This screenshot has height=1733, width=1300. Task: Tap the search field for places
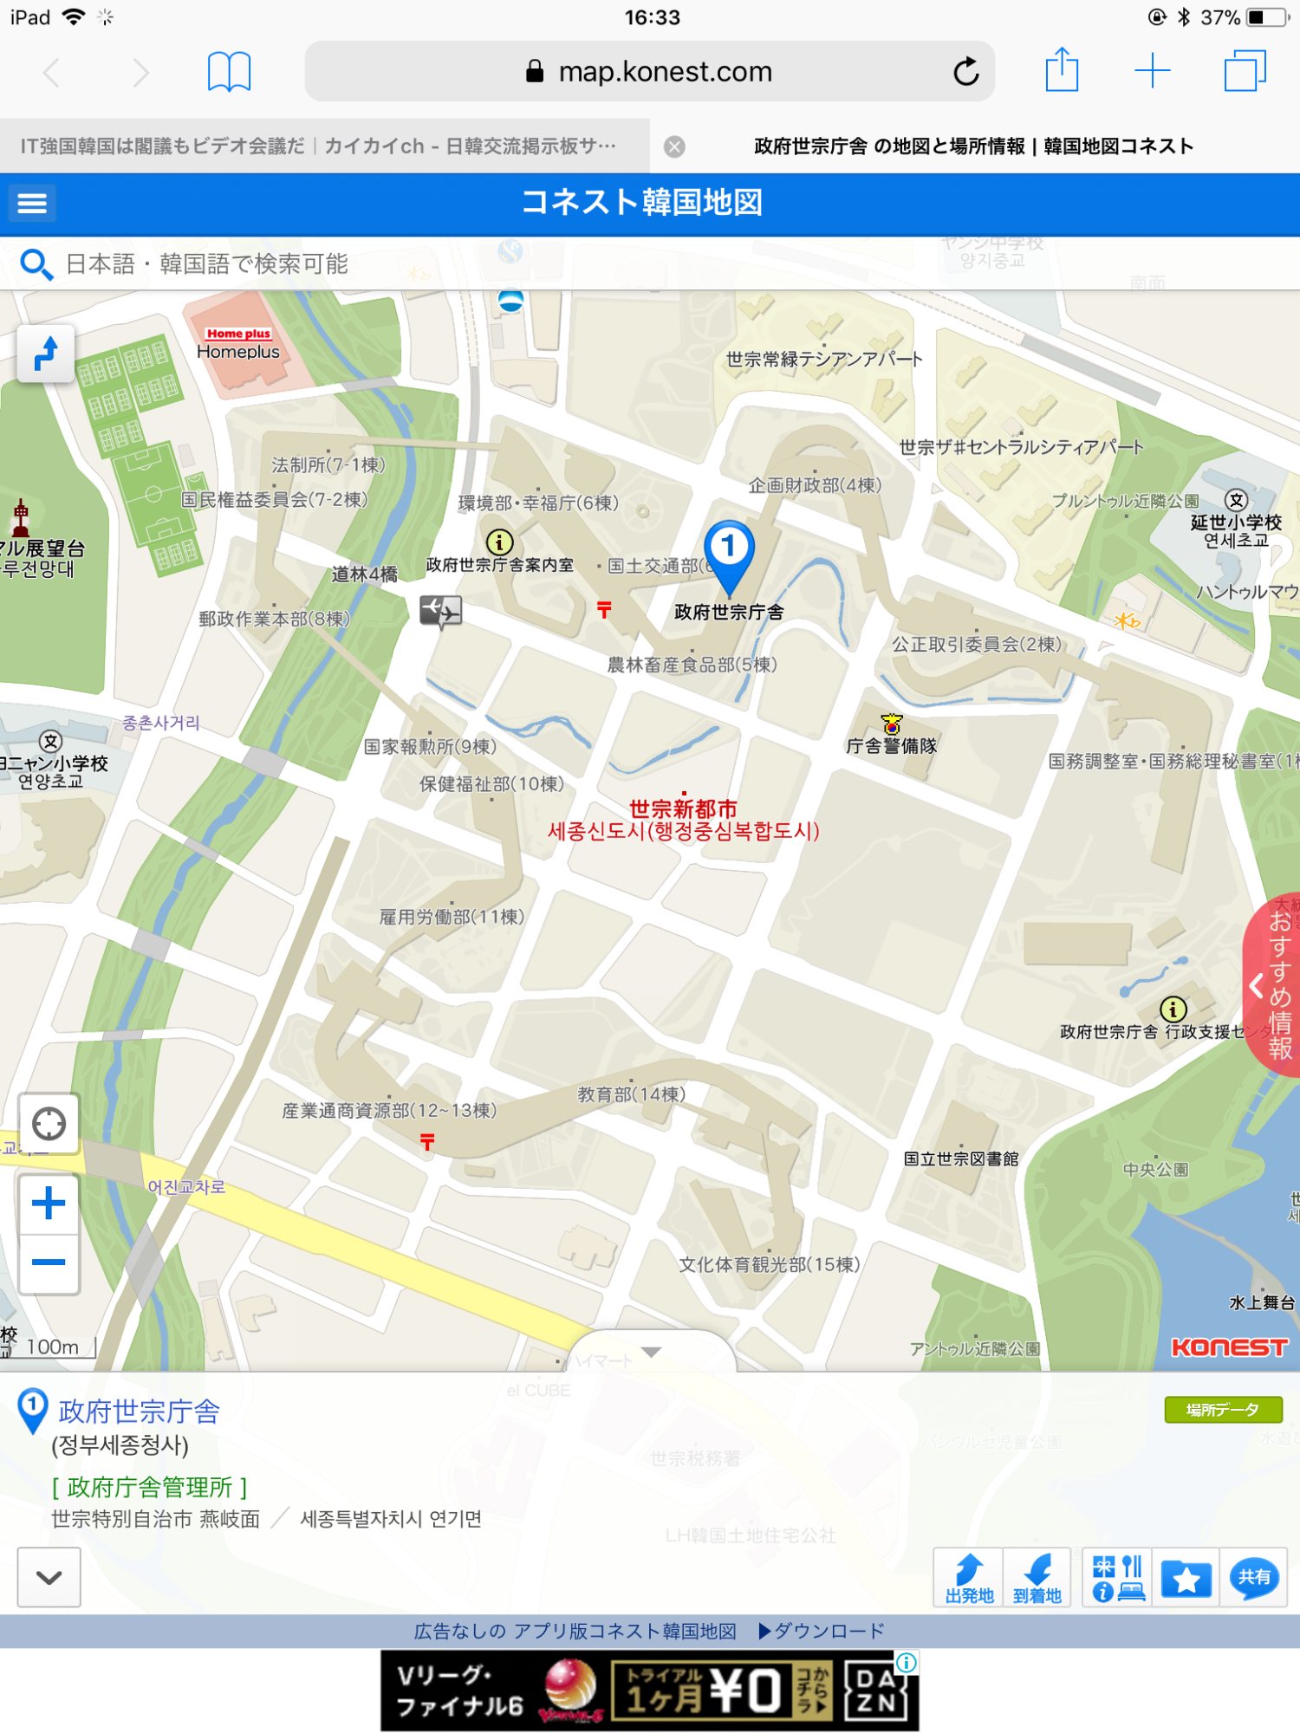(x=347, y=263)
